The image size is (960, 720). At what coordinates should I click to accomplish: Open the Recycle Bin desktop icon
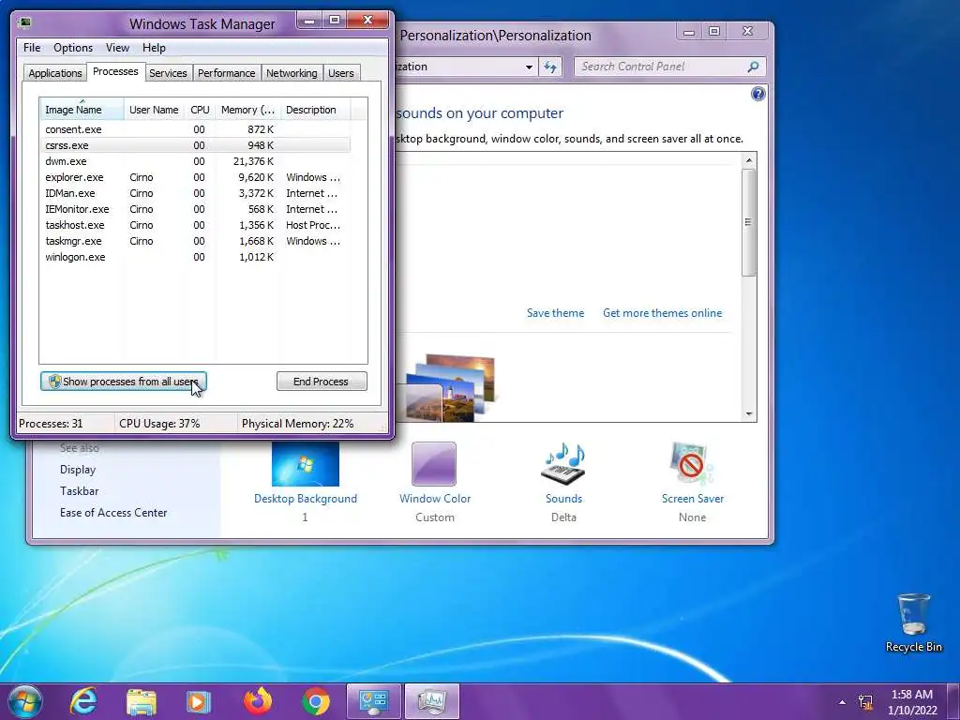pos(913,622)
